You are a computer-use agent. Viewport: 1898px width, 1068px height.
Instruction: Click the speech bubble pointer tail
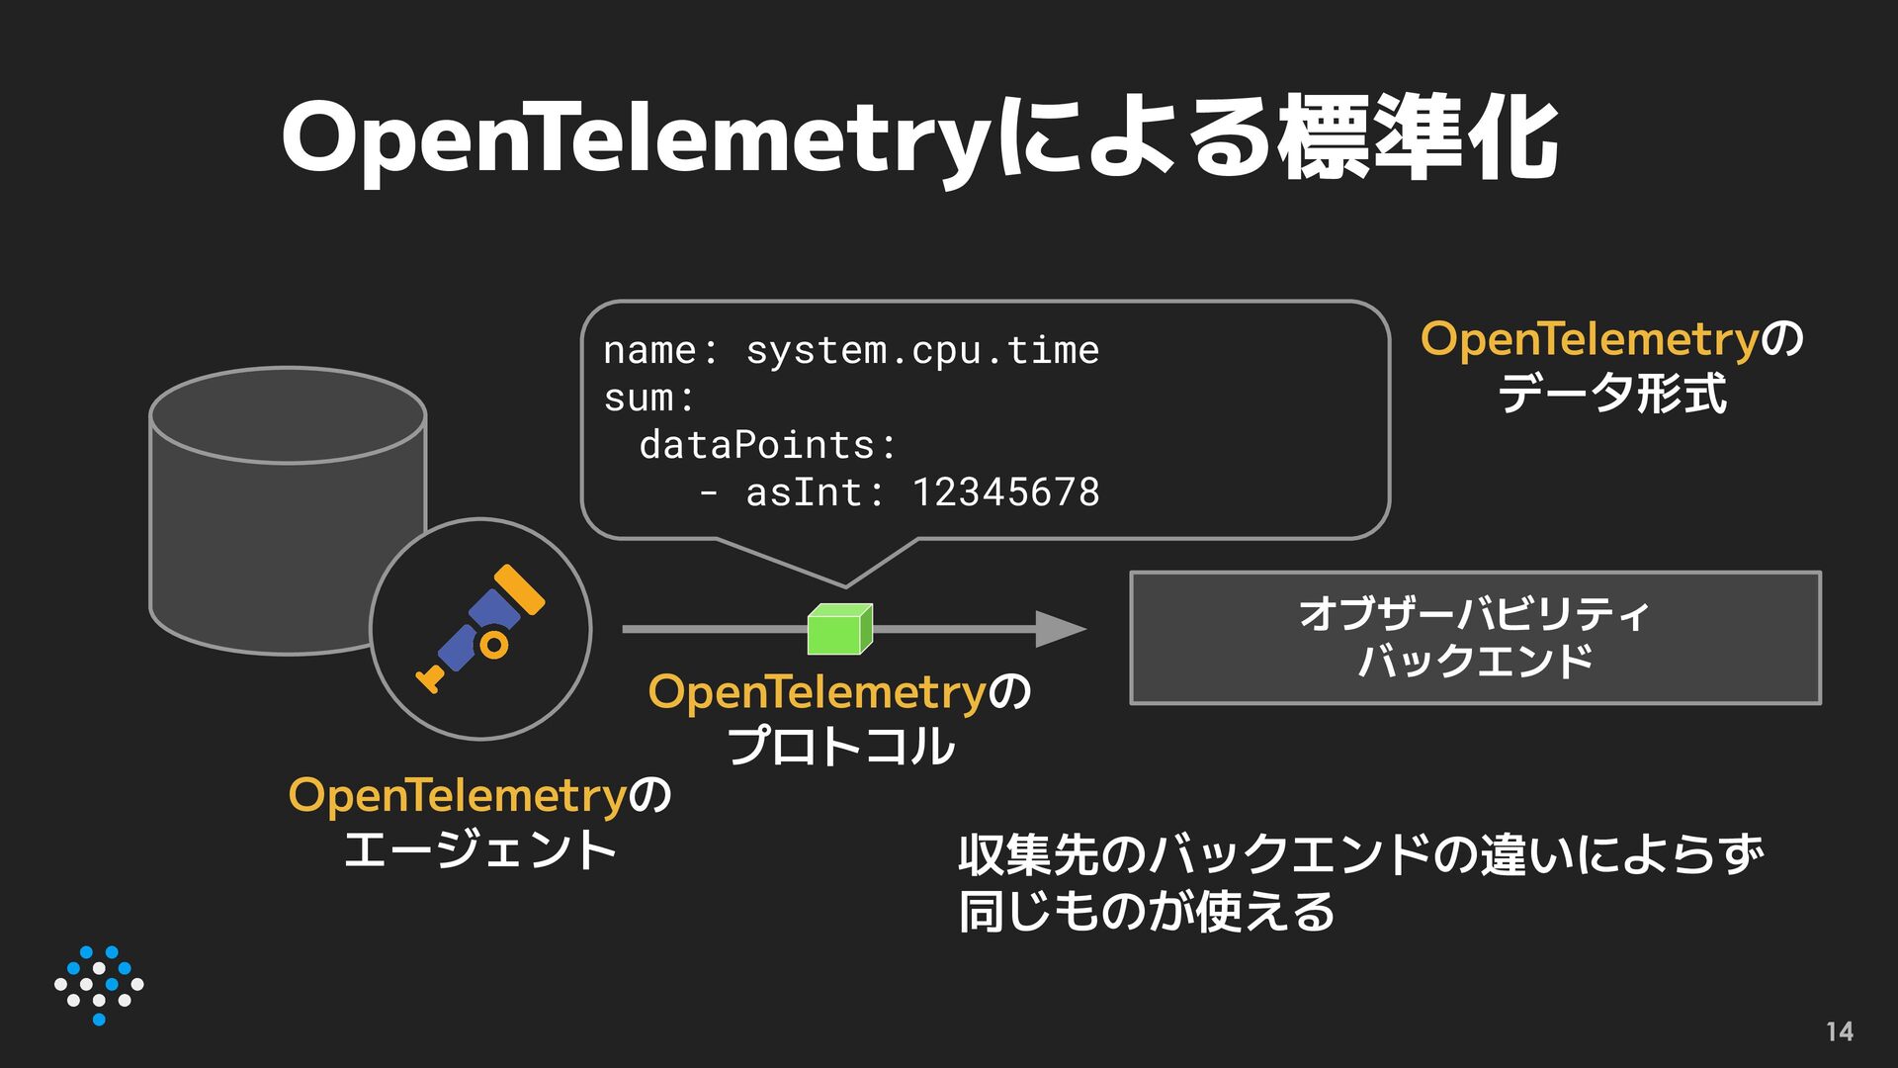point(840,562)
